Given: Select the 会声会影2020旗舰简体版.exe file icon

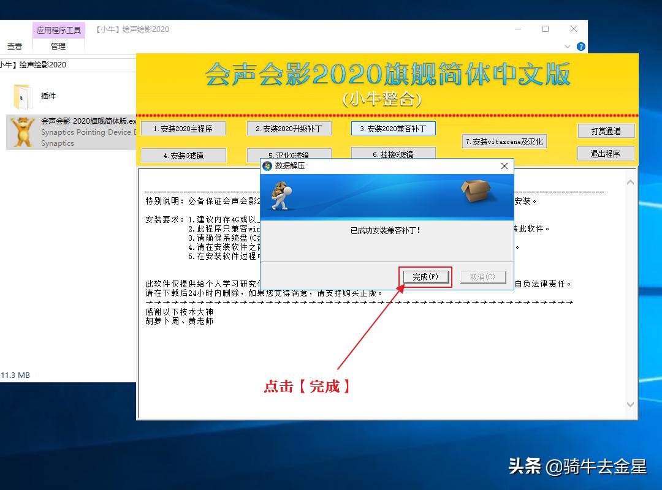Looking at the screenshot, I should click(x=23, y=132).
